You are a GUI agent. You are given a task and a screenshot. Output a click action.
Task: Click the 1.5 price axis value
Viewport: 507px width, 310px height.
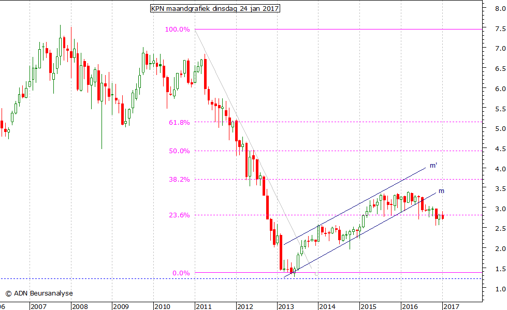coord(500,269)
